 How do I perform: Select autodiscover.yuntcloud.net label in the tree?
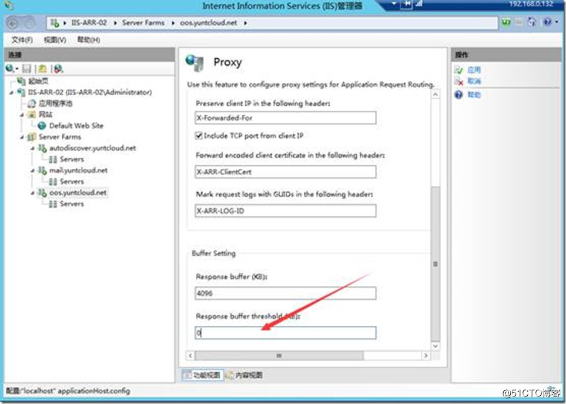(x=92, y=148)
